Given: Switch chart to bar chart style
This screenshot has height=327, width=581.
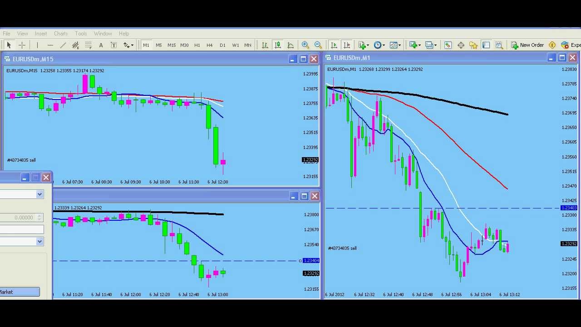Looking at the screenshot, I should [x=265, y=45].
